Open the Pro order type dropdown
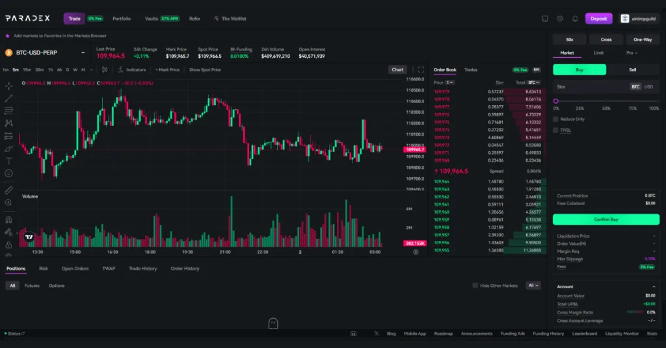666x348 pixels. tap(631, 53)
